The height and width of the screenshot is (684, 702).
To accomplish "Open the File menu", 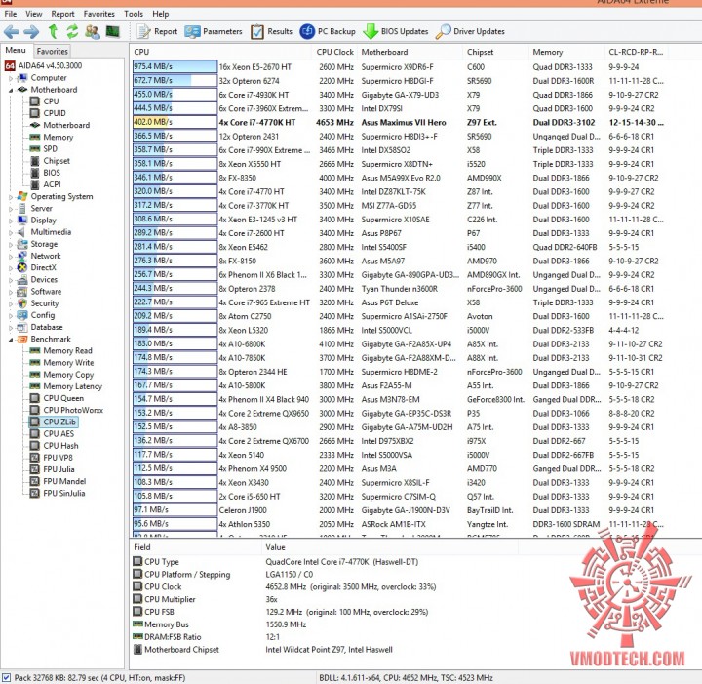I will (x=11, y=14).
